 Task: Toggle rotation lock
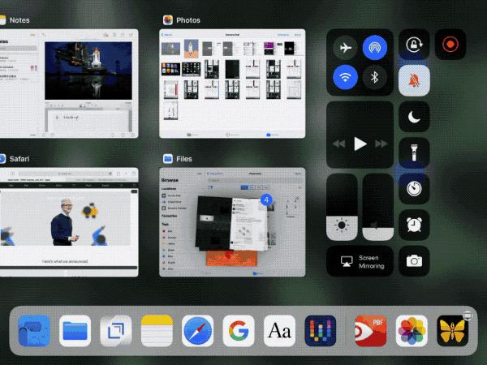click(x=414, y=45)
